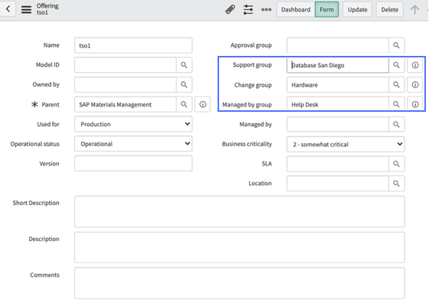Image resolution: width=429 pixels, height=304 pixels.
Task: Click the up arrow previous record icon
Action: coord(414,9)
